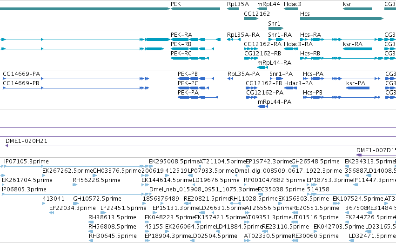Screen dimensions: 396x243
Task: Select the DME1-020H21 BAC clone label
Action: (x=27, y=141)
